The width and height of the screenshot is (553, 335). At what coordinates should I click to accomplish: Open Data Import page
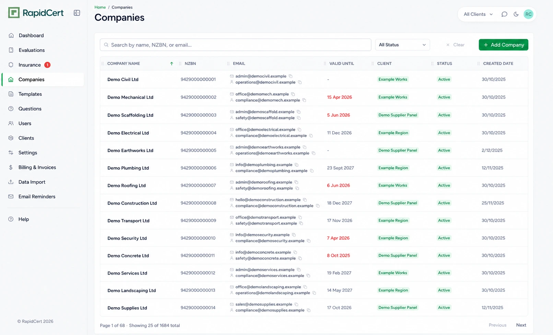click(32, 182)
